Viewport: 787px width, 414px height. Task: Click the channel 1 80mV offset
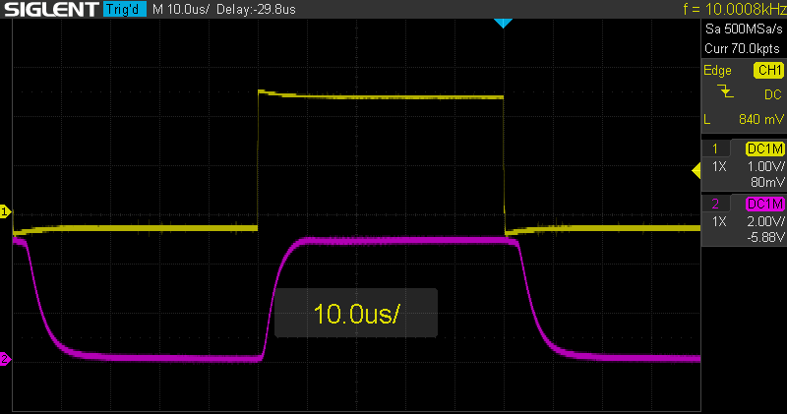coord(767,182)
